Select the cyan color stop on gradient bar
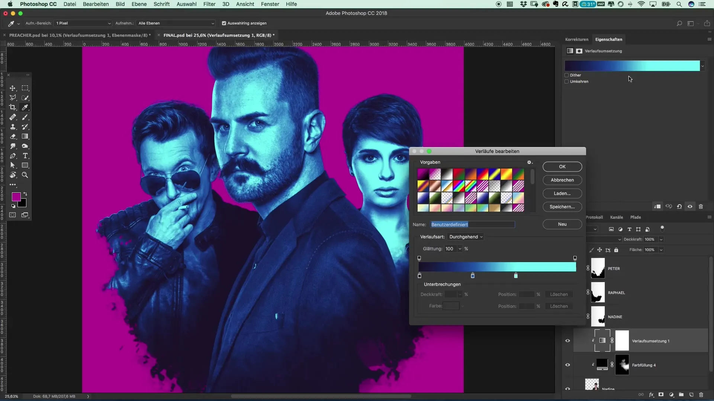 point(516,276)
